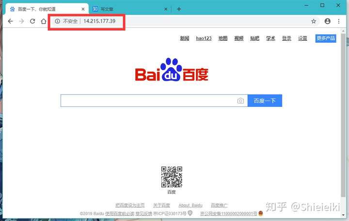Open the 贴吧 link

pyautogui.click(x=254, y=38)
